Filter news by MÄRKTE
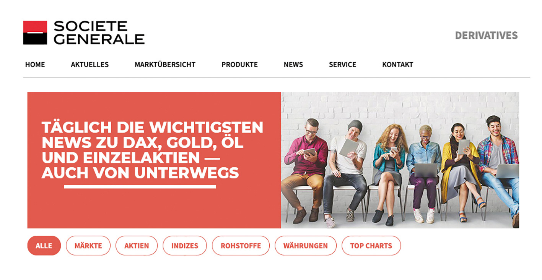 point(88,246)
